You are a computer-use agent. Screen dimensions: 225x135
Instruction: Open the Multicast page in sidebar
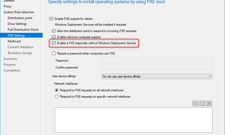pos(14,41)
